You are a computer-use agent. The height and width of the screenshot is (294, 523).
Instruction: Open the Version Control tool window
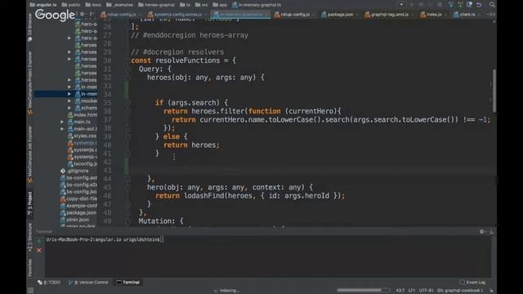point(88,283)
